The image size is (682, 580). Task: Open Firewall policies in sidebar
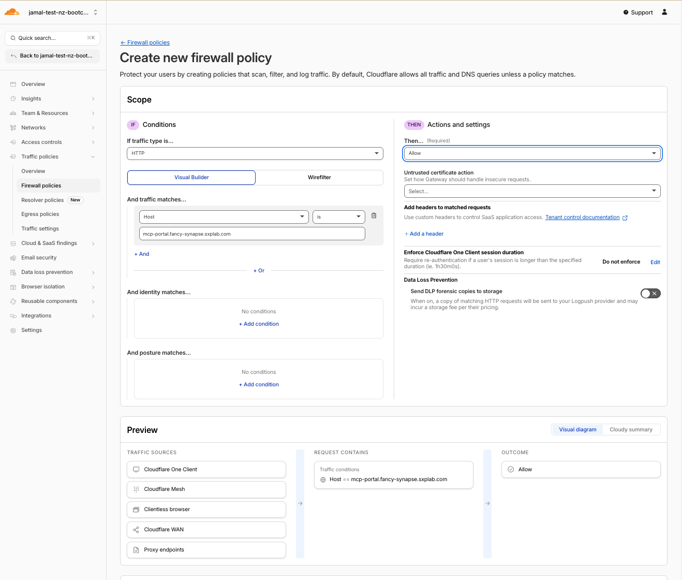[58, 185]
